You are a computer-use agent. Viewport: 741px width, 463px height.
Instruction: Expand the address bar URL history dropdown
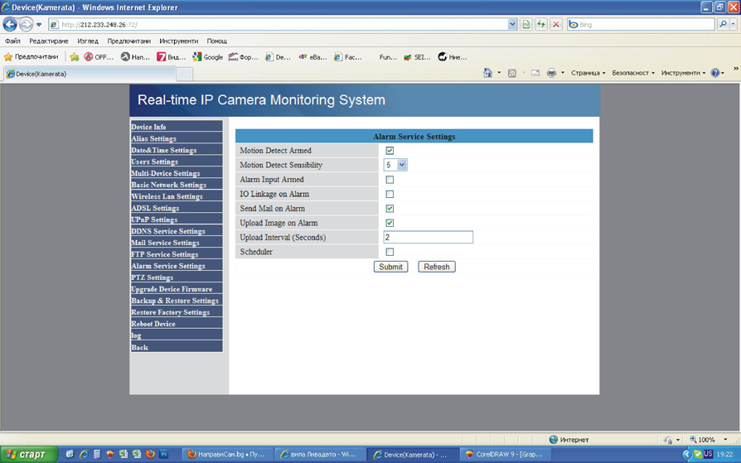tap(512, 25)
